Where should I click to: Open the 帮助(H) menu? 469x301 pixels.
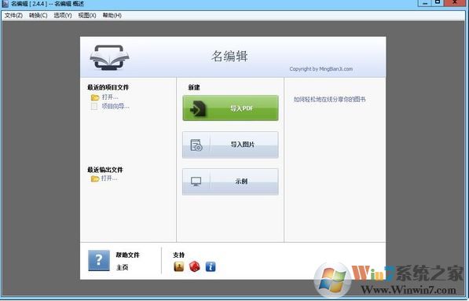[x=112, y=15]
